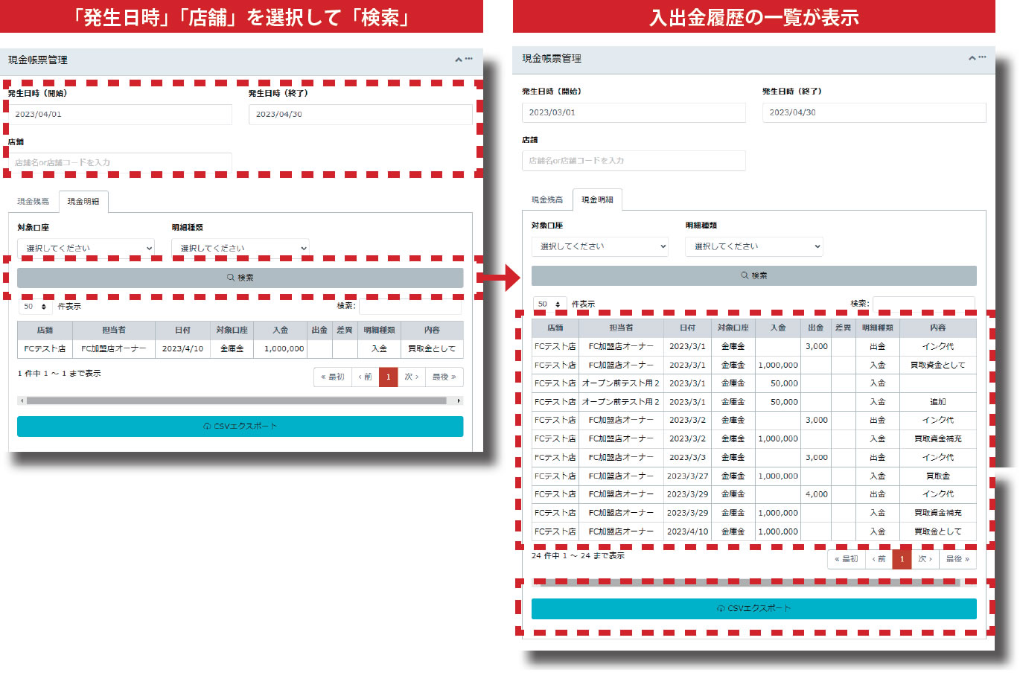This screenshot has height=693, width=1020.
Task: Expand the right 対象口座 dropdown
Action: point(599,246)
